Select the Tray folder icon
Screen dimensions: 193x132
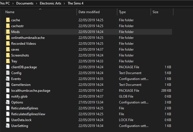8,61
